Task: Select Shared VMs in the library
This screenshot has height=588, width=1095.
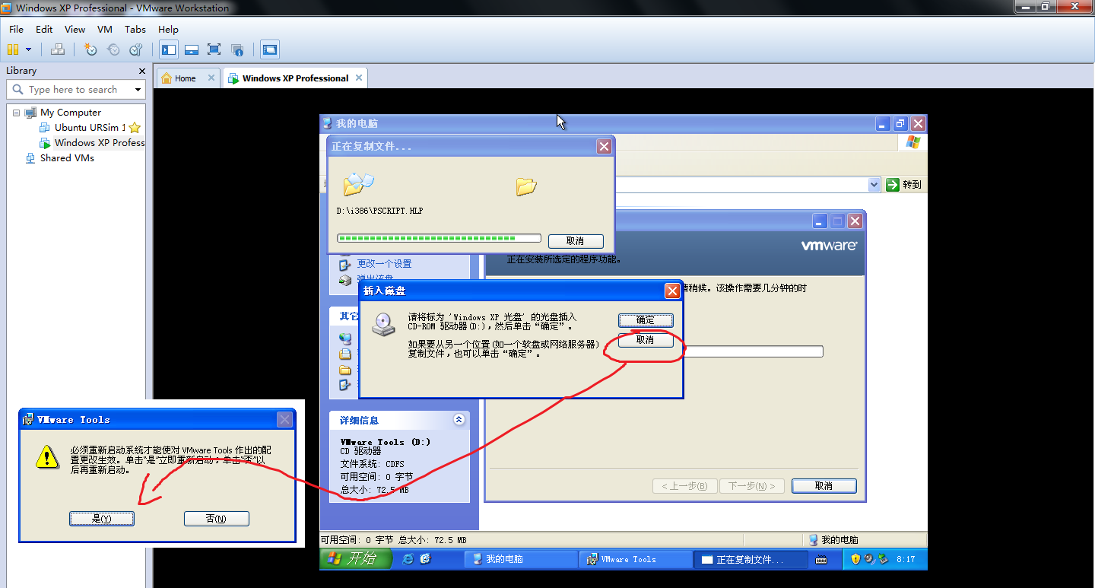Action: (x=67, y=158)
